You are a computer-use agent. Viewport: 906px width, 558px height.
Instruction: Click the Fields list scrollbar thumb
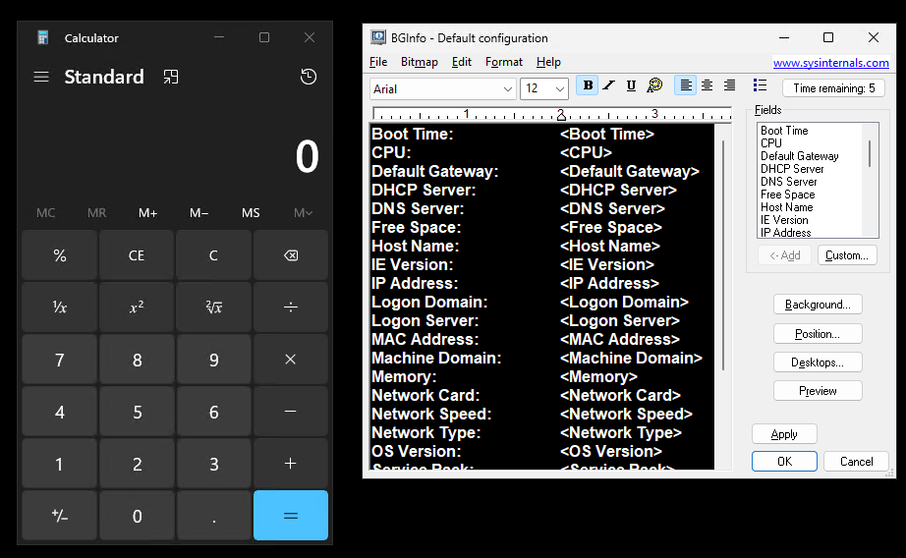tap(870, 153)
